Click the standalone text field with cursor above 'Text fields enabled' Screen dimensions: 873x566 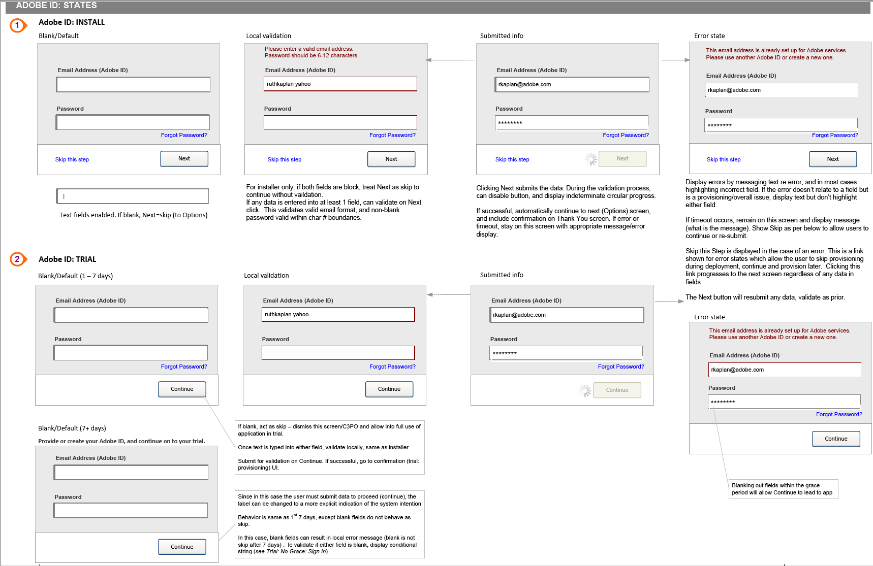[x=132, y=196]
